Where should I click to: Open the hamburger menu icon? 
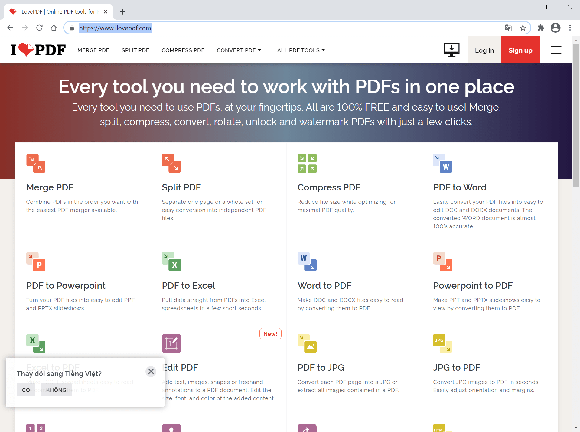pos(556,50)
